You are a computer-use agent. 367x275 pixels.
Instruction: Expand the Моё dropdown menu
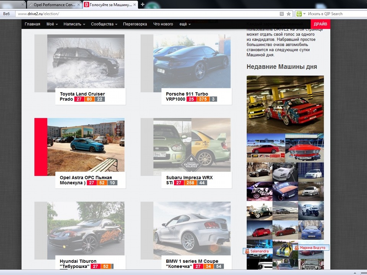52,24
